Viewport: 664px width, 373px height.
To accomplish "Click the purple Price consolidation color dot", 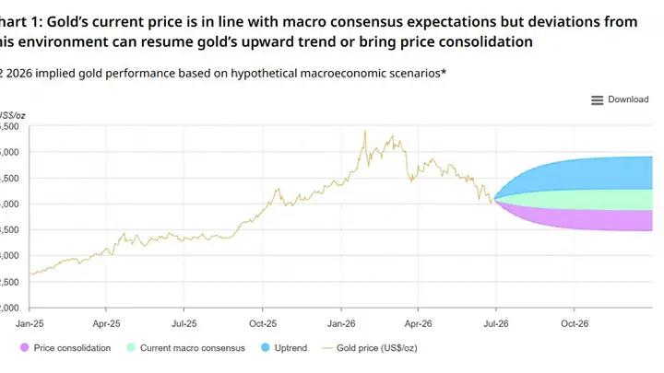I will click(25, 347).
